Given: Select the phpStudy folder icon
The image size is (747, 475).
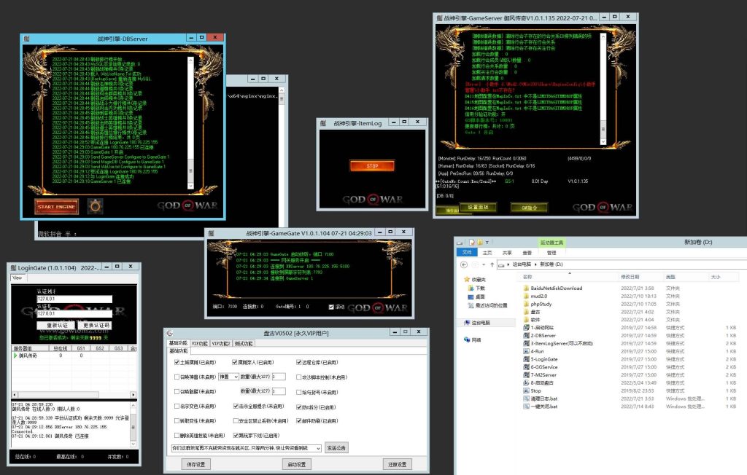Looking at the screenshot, I should coord(526,305).
